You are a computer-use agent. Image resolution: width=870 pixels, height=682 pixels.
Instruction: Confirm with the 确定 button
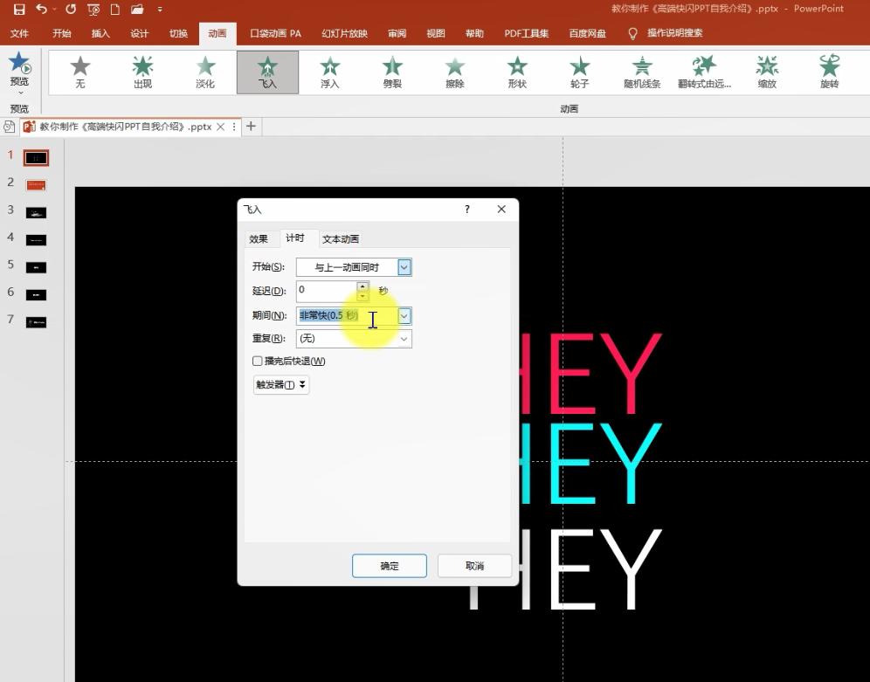click(390, 566)
